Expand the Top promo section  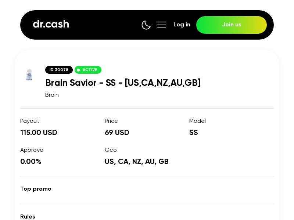pyautogui.click(x=36, y=189)
